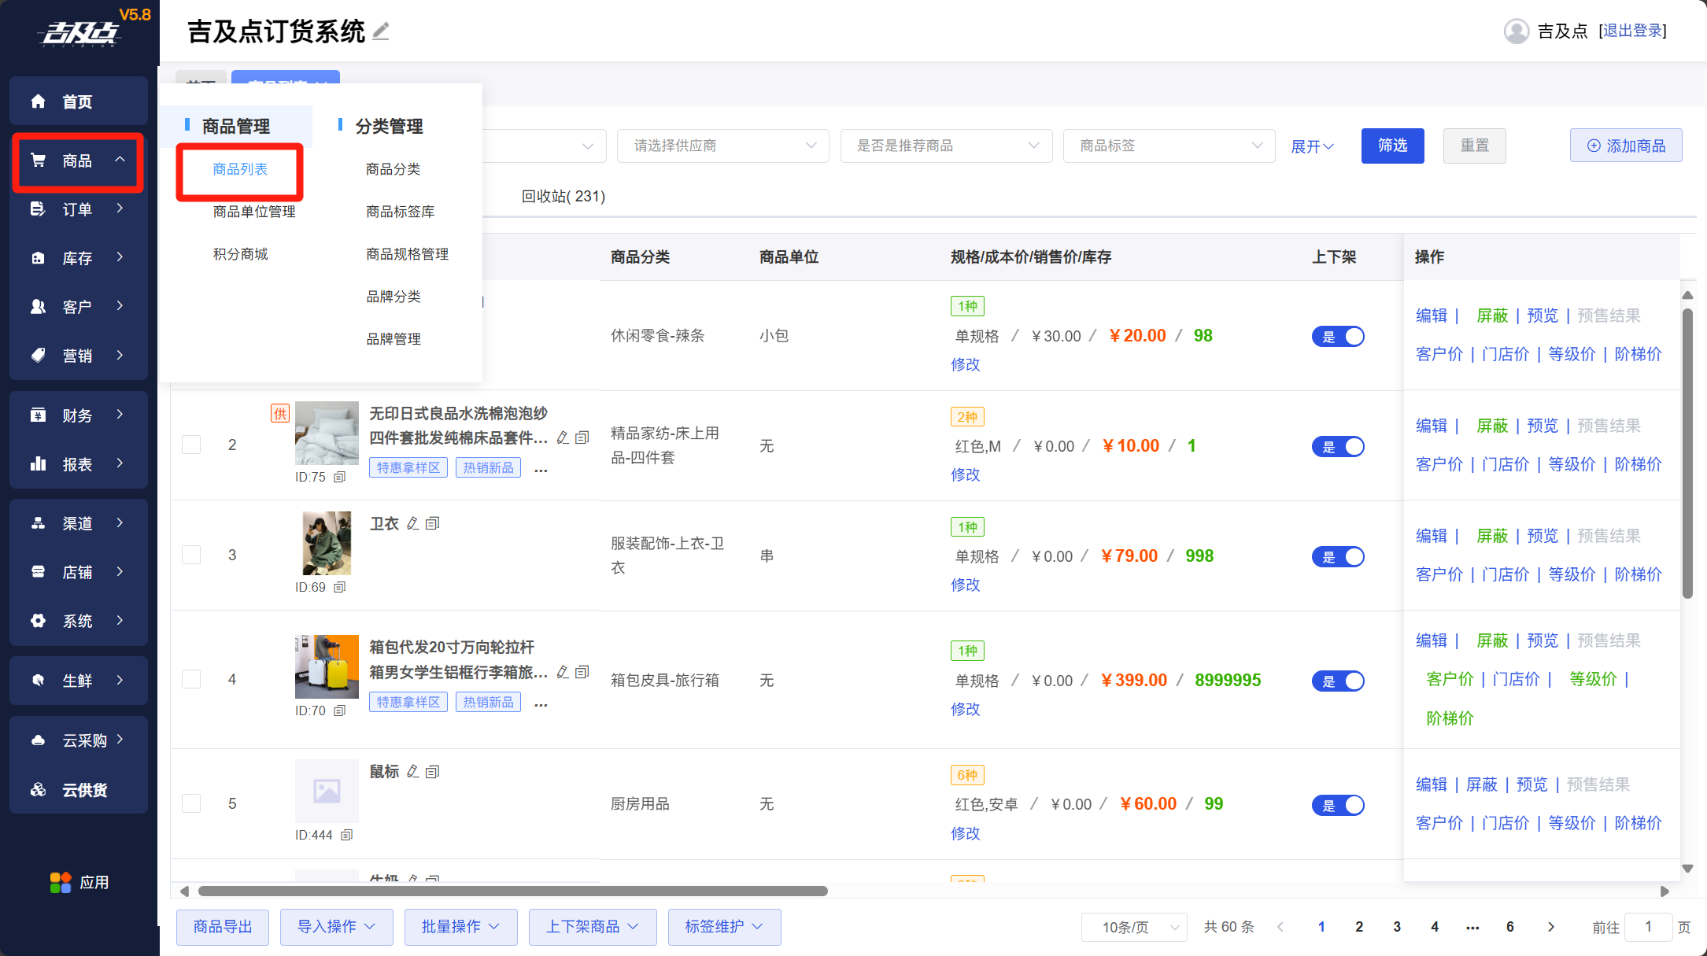Click the edit pencil next to 卫衣
1707x956 pixels.
pyautogui.click(x=412, y=523)
